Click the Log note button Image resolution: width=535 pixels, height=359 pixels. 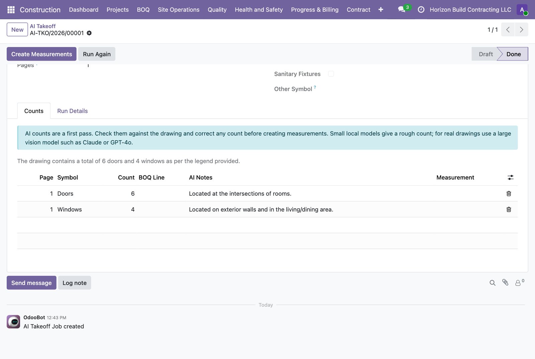click(75, 283)
